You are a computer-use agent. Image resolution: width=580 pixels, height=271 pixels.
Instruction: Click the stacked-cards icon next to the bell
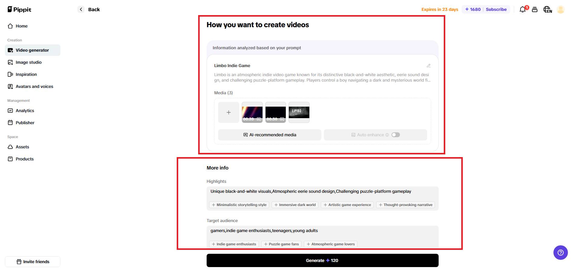(x=535, y=9)
